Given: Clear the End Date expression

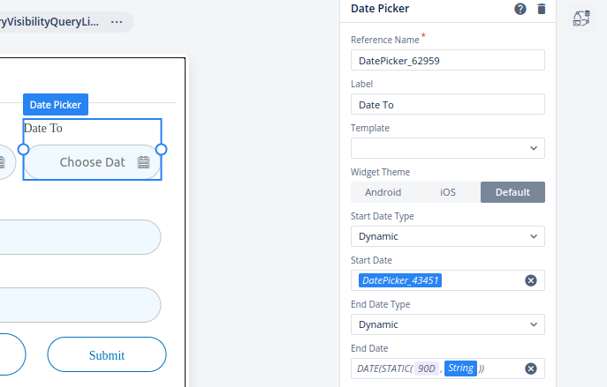Looking at the screenshot, I should tap(531, 368).
